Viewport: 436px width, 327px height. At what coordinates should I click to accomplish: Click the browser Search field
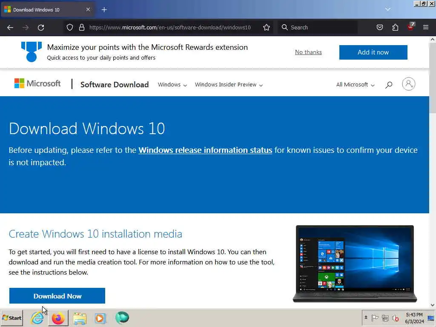point(318,27)
